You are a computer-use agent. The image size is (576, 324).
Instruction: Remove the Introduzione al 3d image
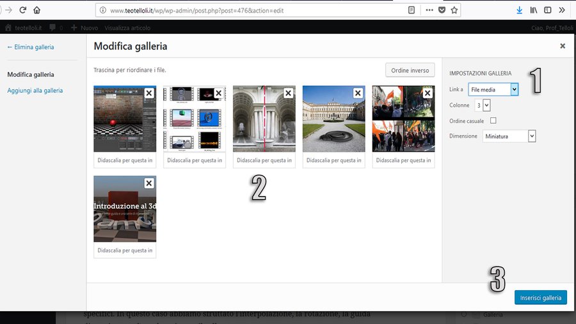pos(148,184)
